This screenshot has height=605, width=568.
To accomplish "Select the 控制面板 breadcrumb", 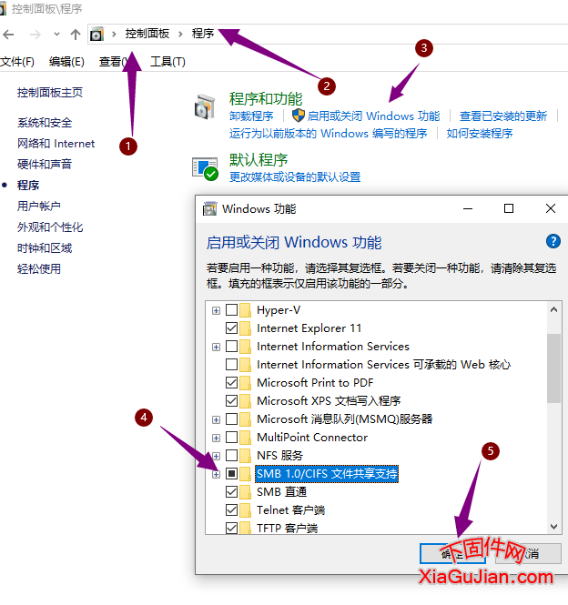I will click(x=147, y=34).
